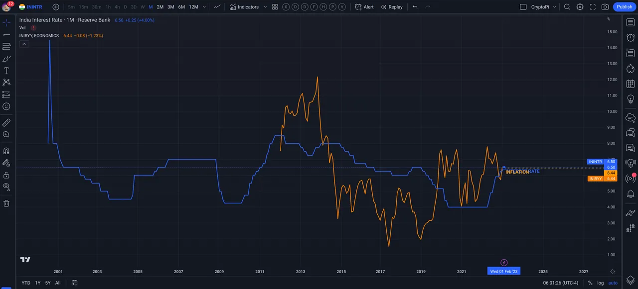Select the W weekly timeframe
This screenshot has width=638, height=289.
coord(143,7)
